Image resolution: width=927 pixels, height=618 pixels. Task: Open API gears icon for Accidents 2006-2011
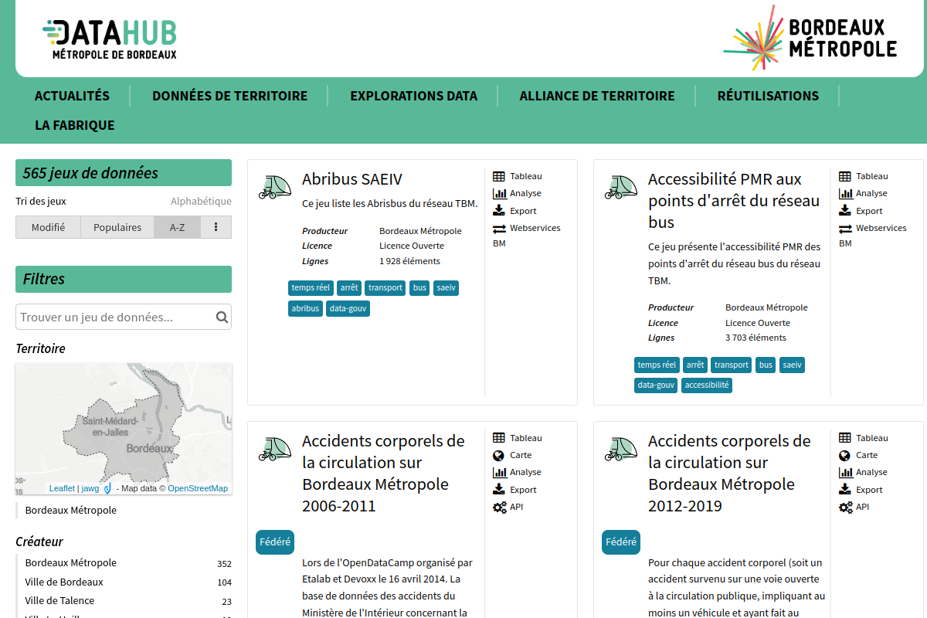pos(499,507)
